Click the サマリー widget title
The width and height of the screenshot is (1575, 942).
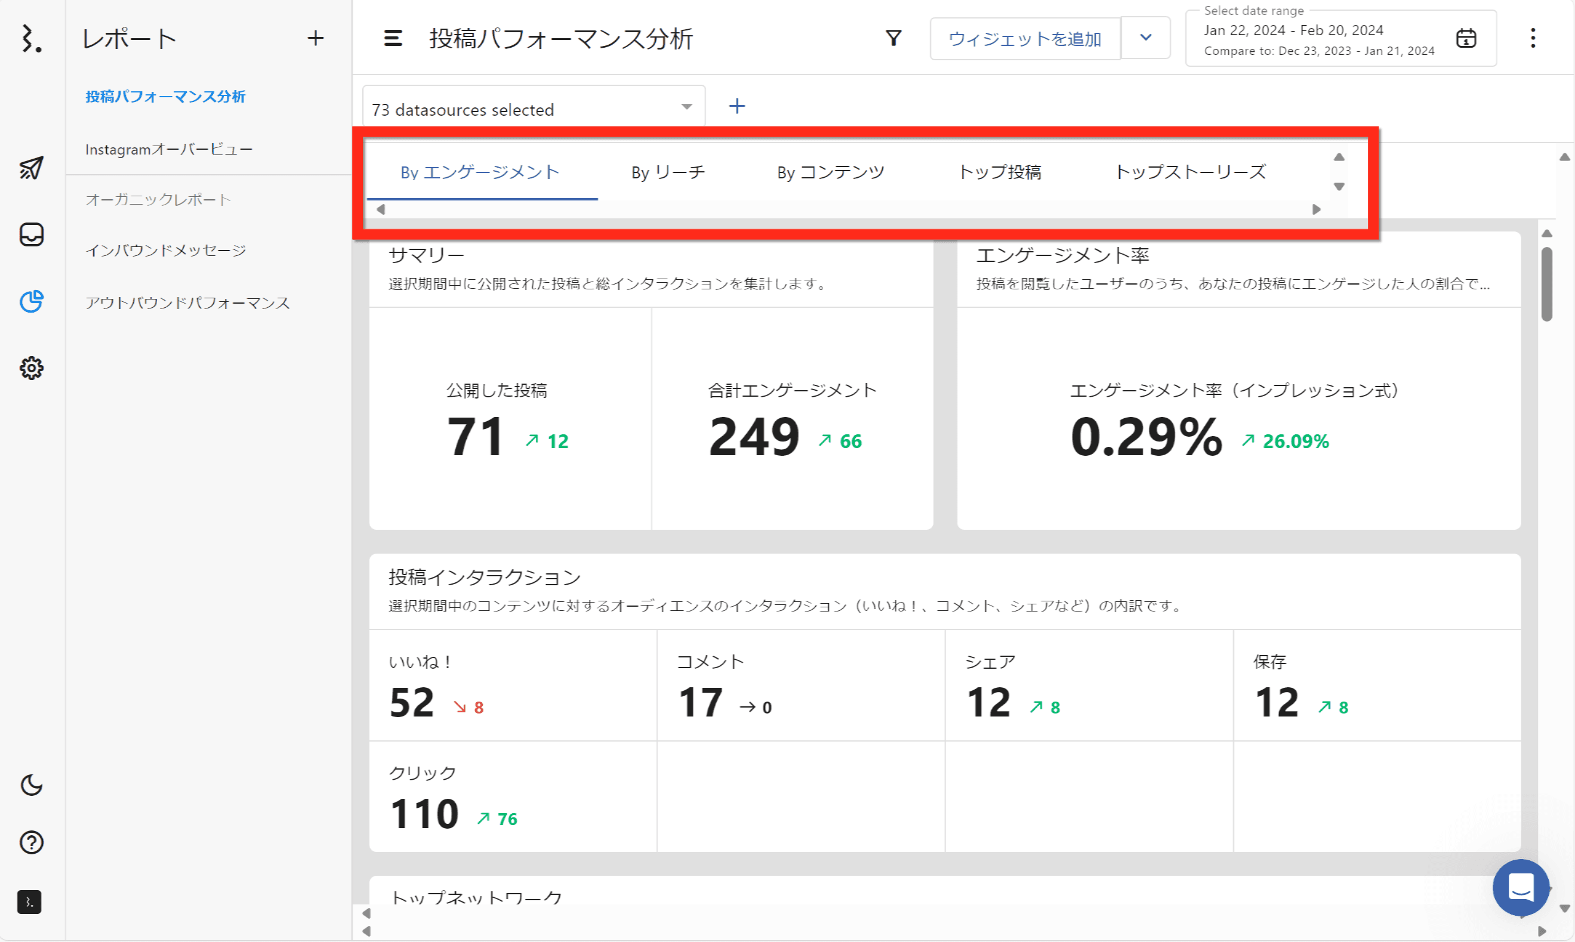(x=427, y=255)
